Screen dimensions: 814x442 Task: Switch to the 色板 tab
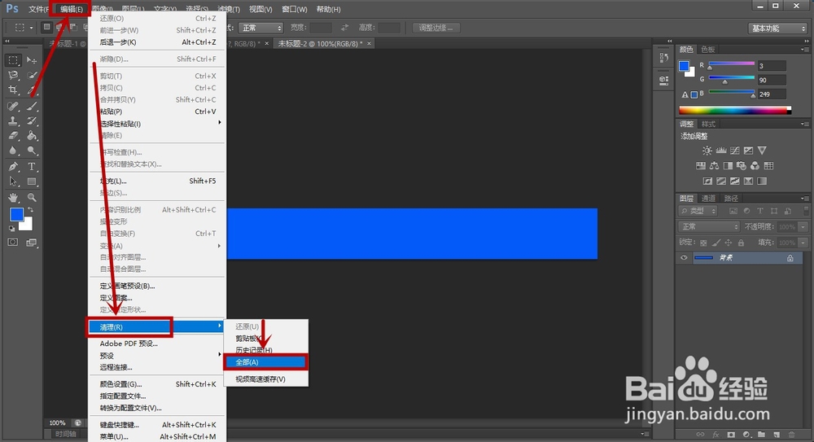[708, 50]
